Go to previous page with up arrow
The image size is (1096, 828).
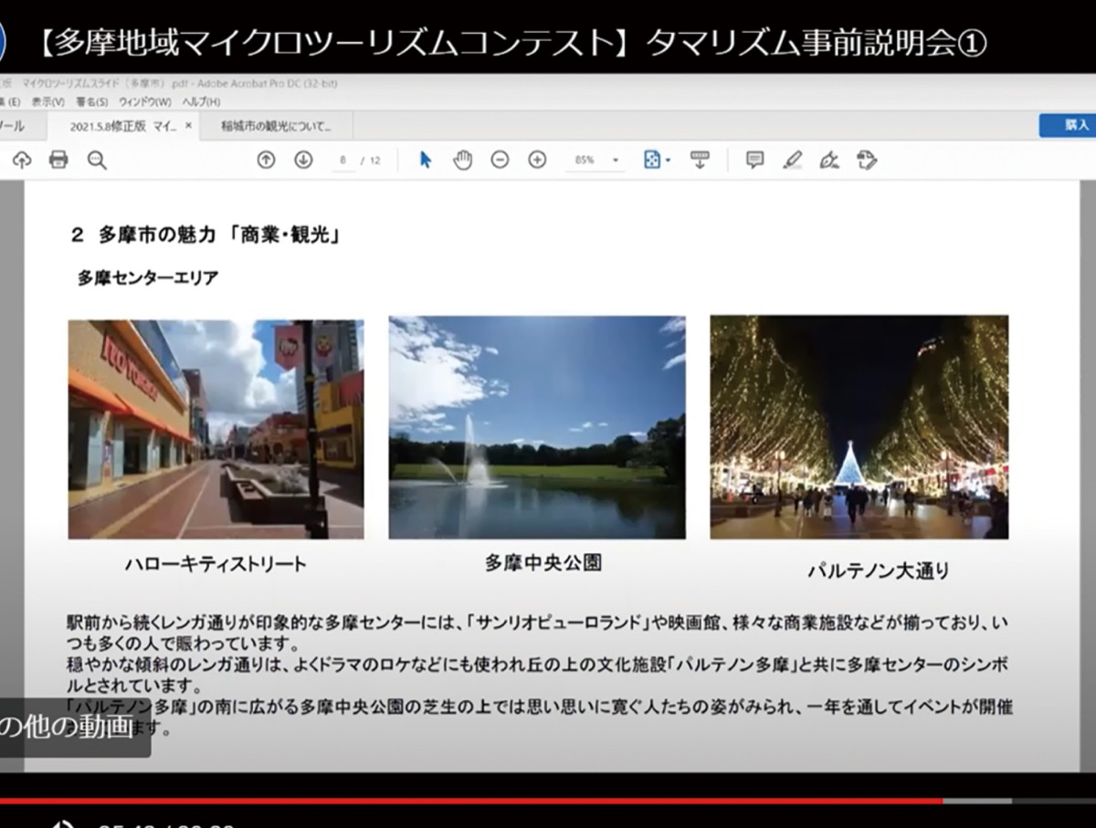pos(266,160)
